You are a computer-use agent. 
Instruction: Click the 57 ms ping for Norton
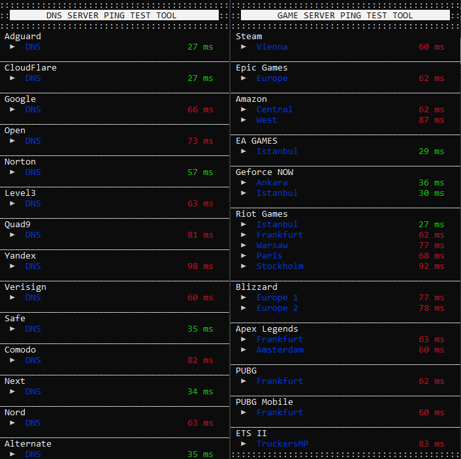pyautogui.click(x=200, y=172)
